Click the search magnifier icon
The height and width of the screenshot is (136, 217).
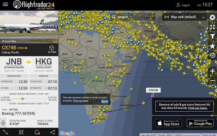point(114,17)
